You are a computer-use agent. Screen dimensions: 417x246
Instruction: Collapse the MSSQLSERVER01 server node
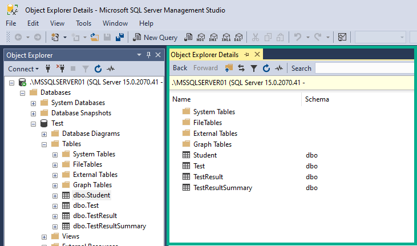pos(11,83)
